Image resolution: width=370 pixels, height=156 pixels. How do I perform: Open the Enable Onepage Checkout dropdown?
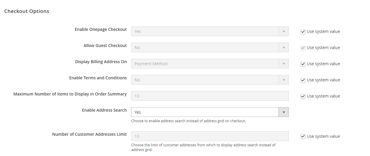click(x=205, y=31)
